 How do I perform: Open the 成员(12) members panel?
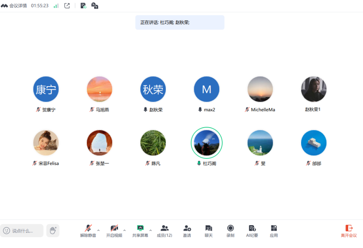pos(164,231)
